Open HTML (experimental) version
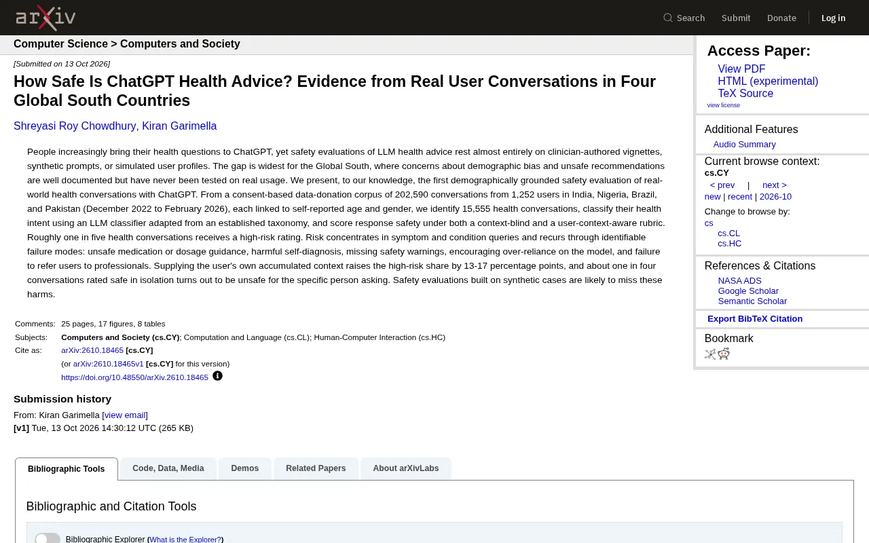The width and height of the screenshot is (869, 543). [x=768, y=81]
